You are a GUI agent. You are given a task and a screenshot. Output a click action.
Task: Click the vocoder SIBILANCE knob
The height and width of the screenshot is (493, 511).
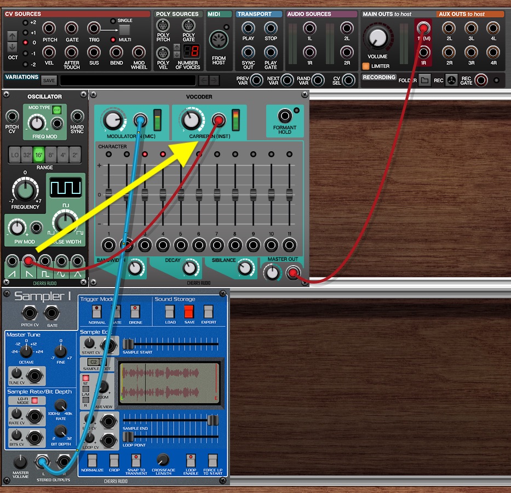(245, 268)
